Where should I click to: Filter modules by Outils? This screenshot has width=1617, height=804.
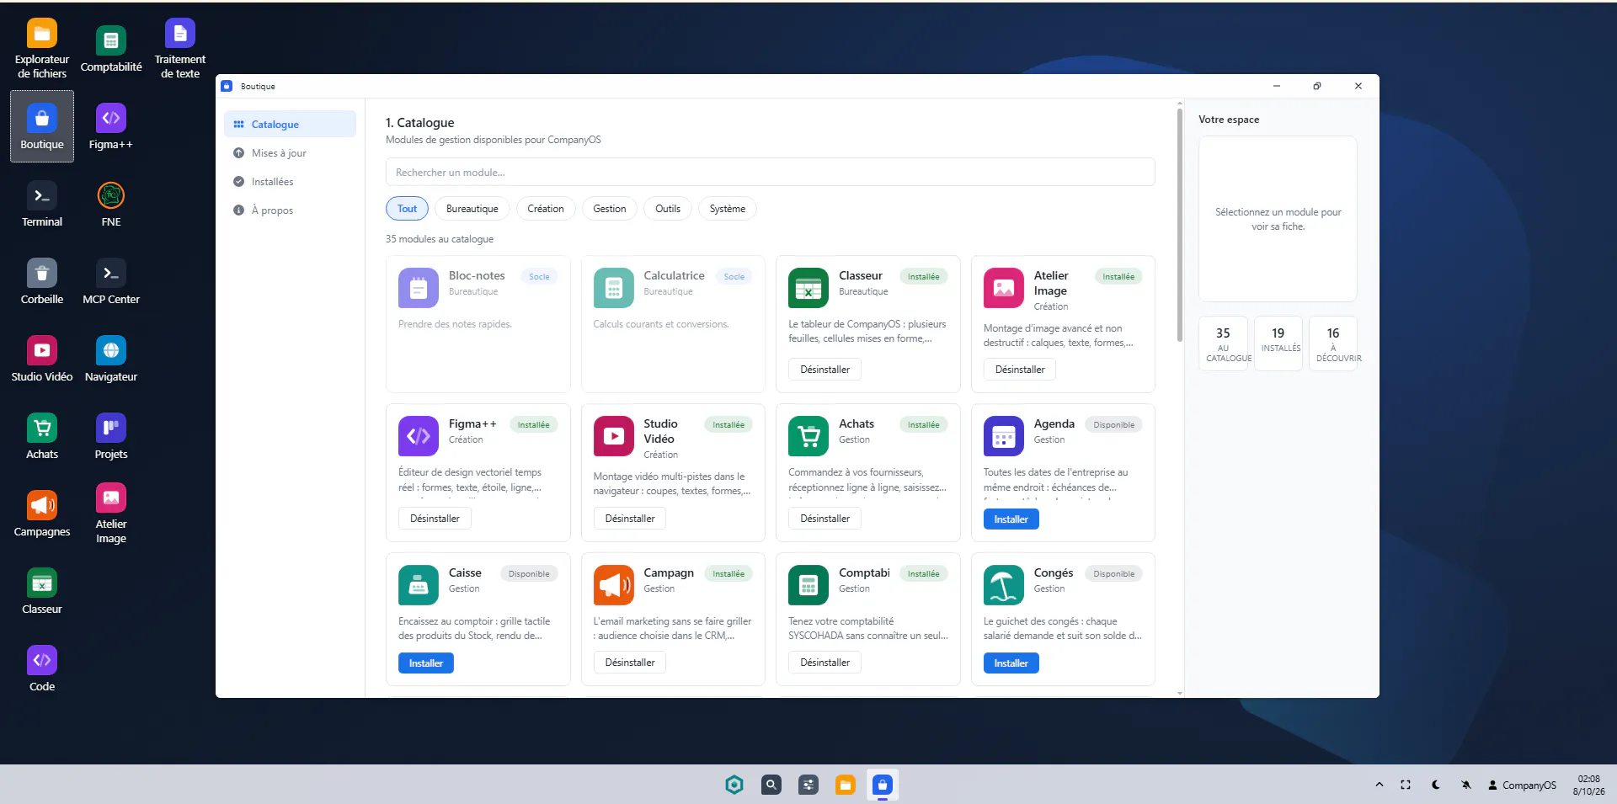668,209
